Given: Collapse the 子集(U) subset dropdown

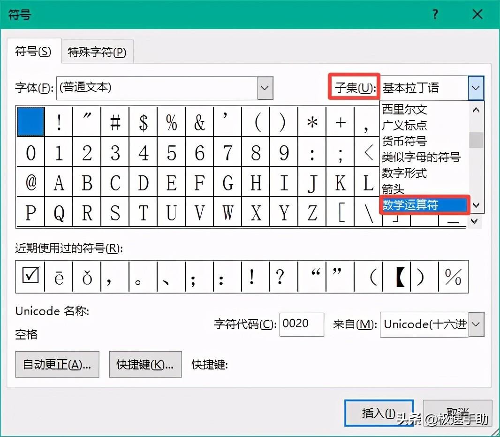Looking at the screenshot, I should (476, 88).
